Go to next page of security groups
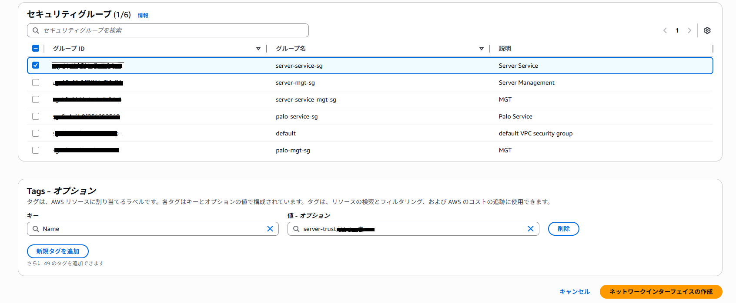736x303 pixels. click(689, 30)
